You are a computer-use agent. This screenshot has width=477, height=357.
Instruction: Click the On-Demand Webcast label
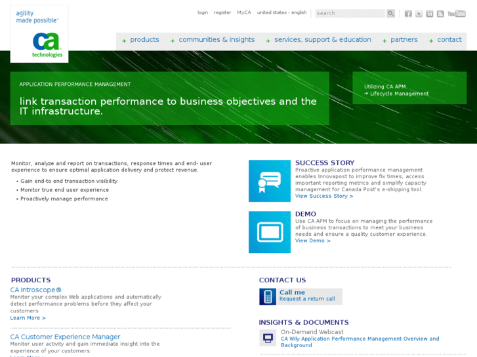click(x=312, y=332)
